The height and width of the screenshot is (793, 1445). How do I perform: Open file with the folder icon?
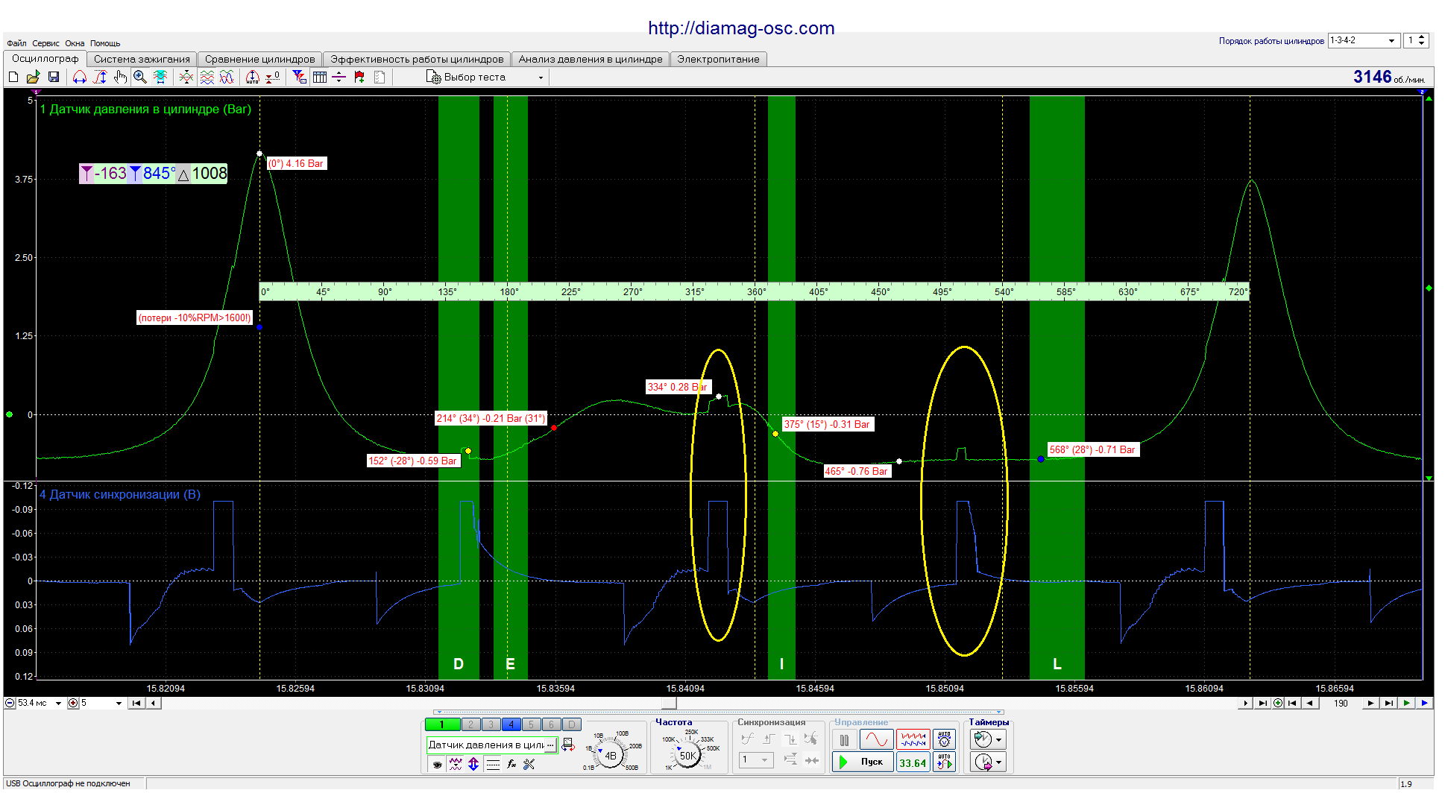33,77
